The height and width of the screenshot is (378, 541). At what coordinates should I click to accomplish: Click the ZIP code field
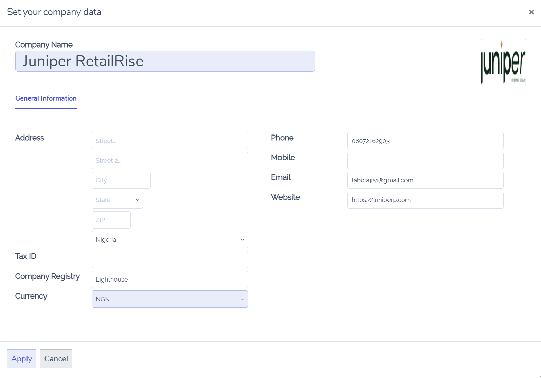pyautogui.click(x=111, y=220)
